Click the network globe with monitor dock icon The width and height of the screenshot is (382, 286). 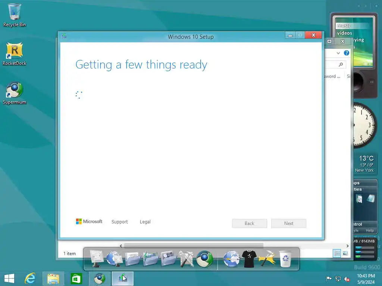[x=114, y=258]
